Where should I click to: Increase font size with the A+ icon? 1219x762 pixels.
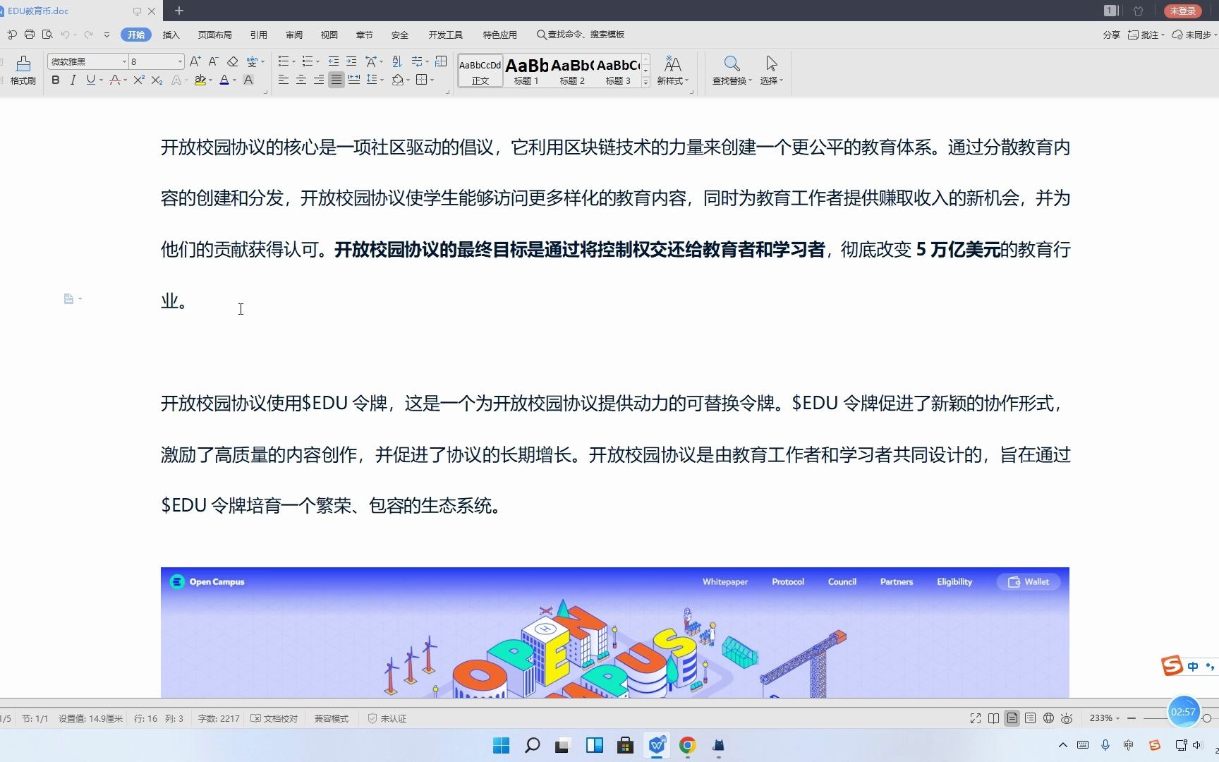[x=195, y=61]
